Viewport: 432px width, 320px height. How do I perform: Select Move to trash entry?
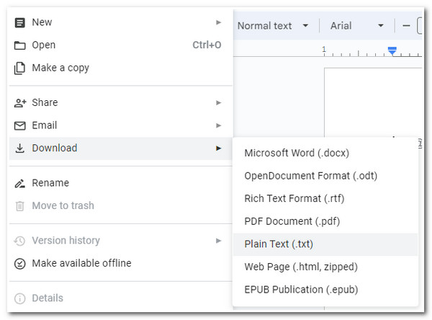point(121,206)
